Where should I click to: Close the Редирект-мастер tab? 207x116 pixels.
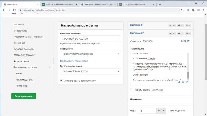(x=115, y=5)
